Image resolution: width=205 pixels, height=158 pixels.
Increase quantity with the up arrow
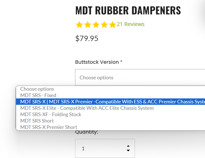[x=128, y=146]
